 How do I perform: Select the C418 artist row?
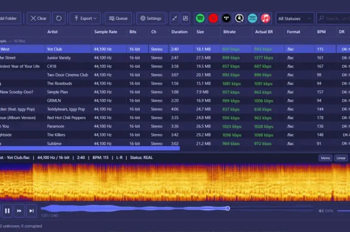point(175,66)
